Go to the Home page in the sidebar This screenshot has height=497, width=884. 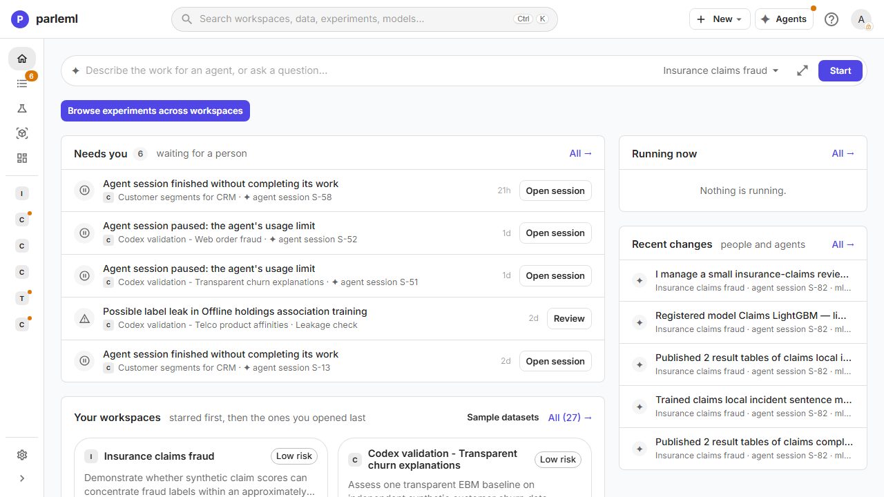[22, 59]
